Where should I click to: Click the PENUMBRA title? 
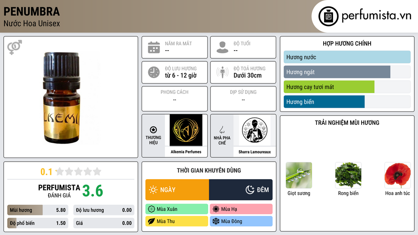[32, 12]
